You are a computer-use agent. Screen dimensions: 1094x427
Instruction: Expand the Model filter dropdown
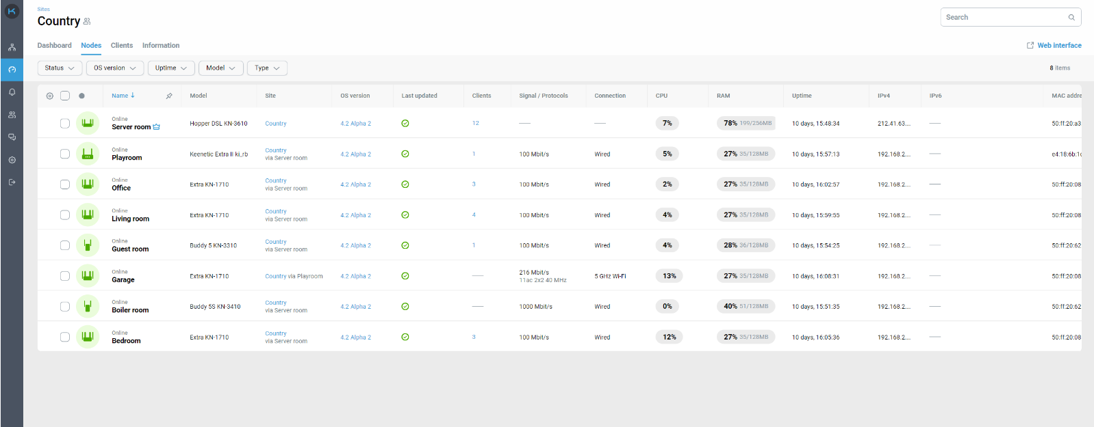(220, 68)
